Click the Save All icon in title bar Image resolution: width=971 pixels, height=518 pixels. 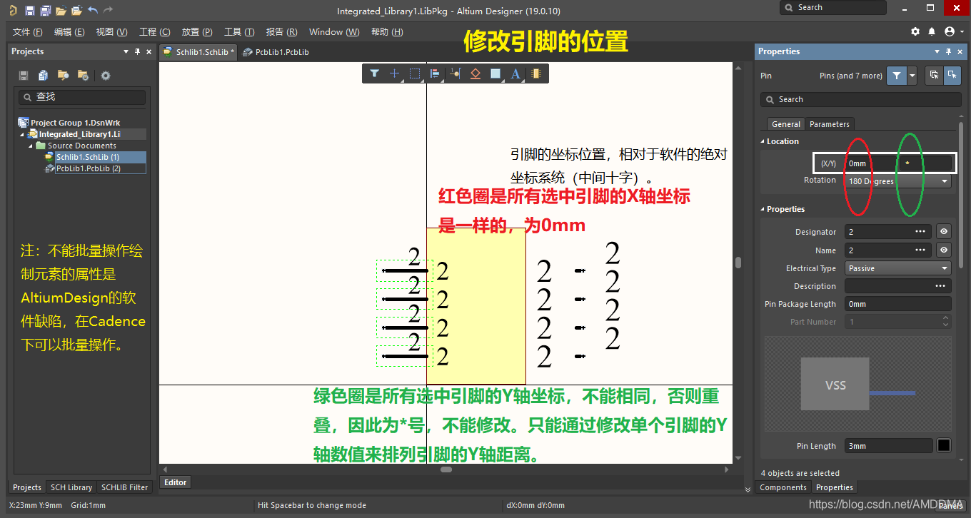pyautogui.click(x=45, y=11)
